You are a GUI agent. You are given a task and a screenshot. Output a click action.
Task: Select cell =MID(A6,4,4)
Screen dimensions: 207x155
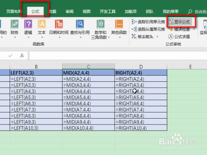[89, 103]
